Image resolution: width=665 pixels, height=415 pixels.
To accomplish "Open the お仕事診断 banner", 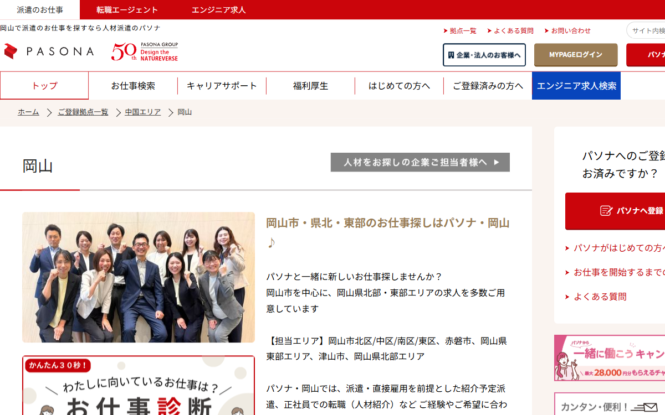I will coord(139,385).
